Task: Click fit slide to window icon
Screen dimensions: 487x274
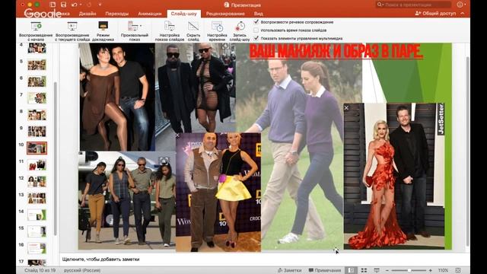Action: pyautogui.click(x=458, y=270)
